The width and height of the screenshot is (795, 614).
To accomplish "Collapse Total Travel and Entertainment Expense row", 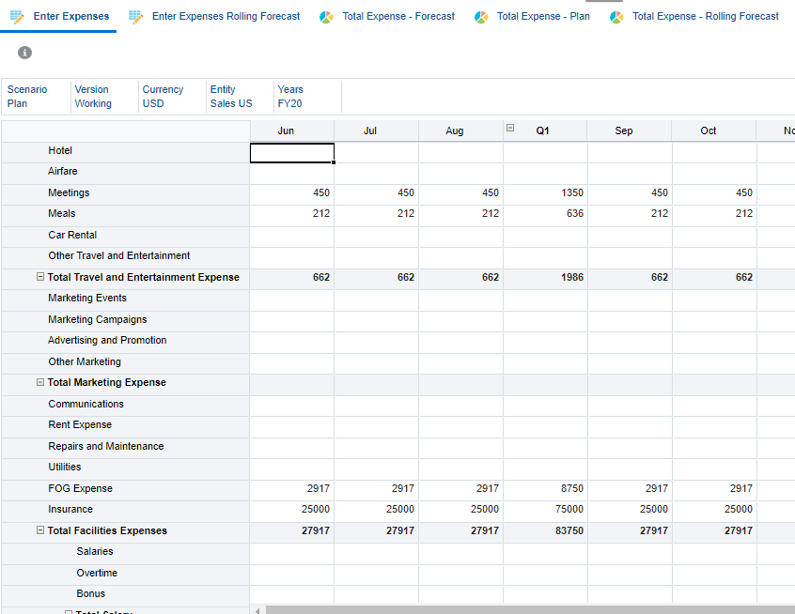I will [x=39, y=277].
